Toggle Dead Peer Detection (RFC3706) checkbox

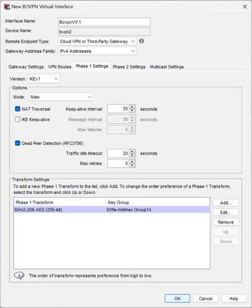[18, 143]
